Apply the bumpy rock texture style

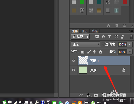[82, 10]
